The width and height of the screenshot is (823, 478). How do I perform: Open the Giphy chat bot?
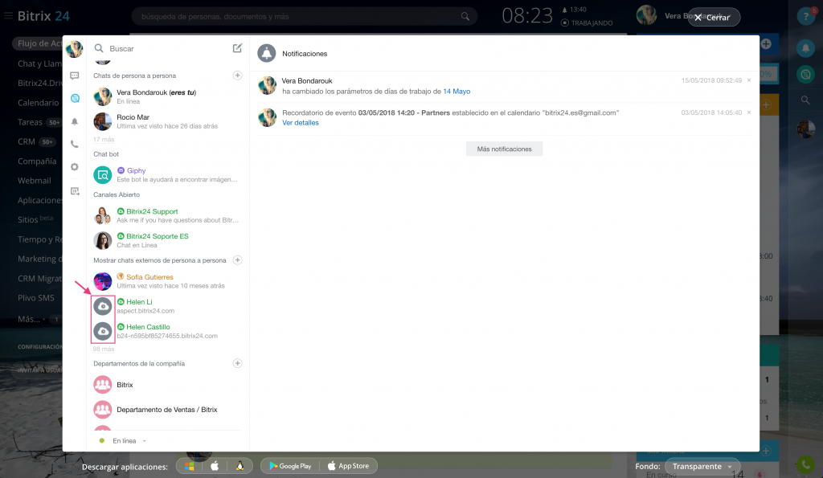[x=167, y=174]
